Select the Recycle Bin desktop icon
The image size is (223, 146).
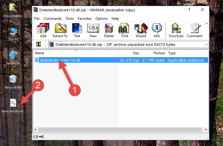click(x=13, y=82)
